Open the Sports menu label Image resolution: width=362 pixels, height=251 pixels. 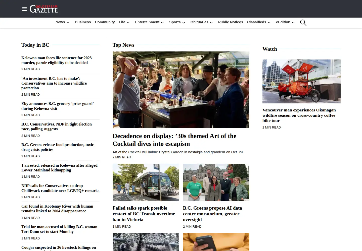click(x=175, y=22)
